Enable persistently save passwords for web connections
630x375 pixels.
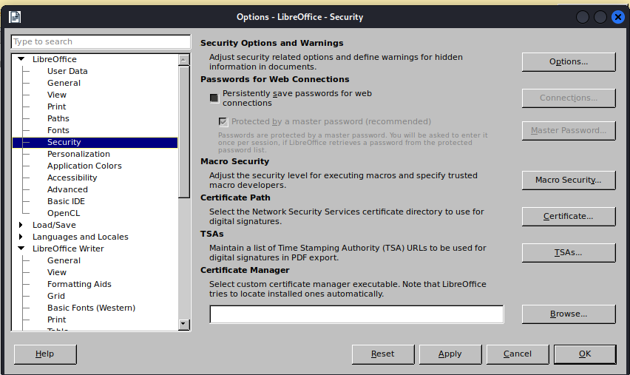pos(214,98)
